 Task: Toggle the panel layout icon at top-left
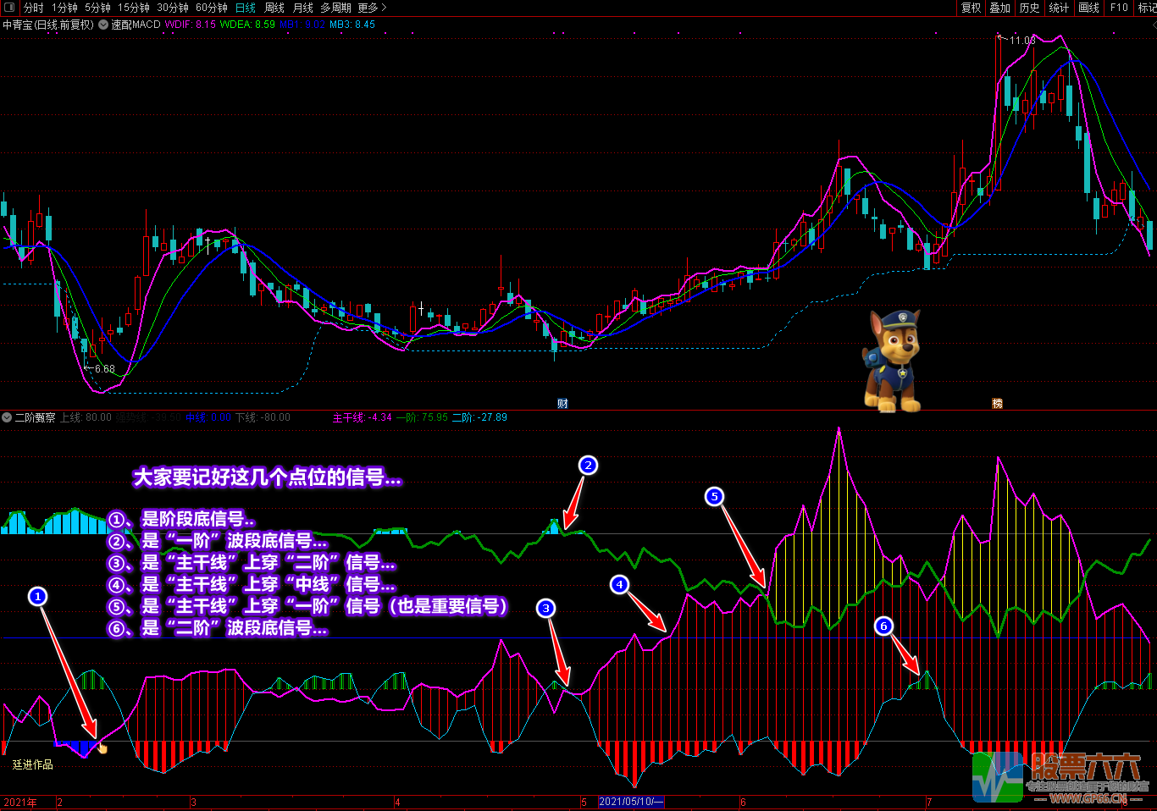click(10, 8)
